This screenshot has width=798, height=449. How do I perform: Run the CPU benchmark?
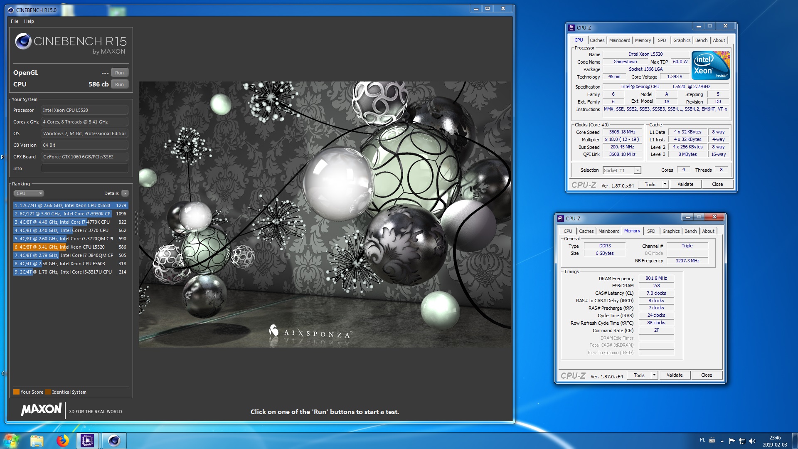120,84
